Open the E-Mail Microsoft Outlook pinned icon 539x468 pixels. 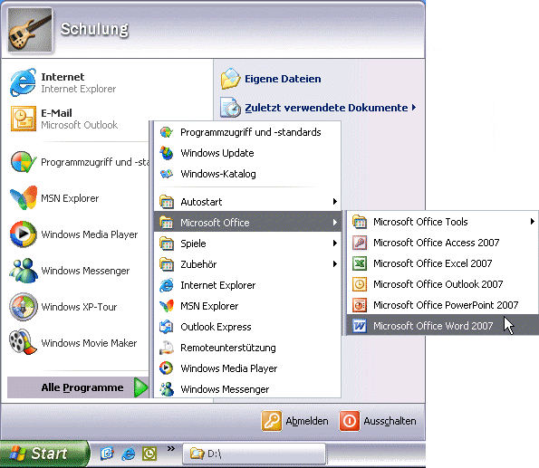tap(23, 119)
